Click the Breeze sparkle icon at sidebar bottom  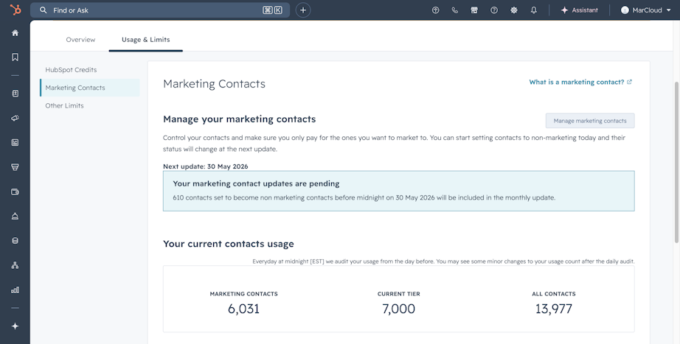click(x=15, y=326)
